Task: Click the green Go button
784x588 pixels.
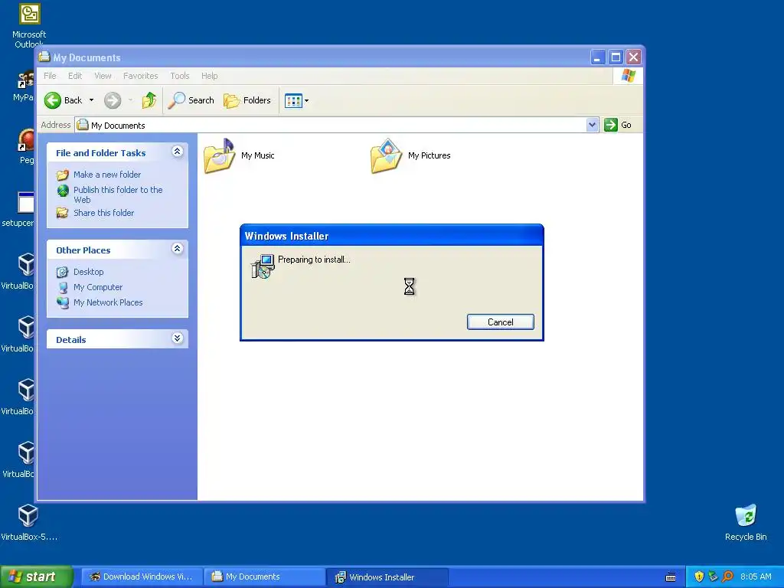Action: click(x=618, y=125)
